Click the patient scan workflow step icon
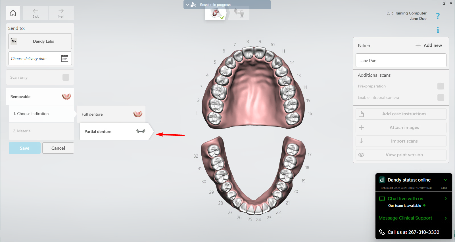This screenshot has height=242, width=455. coord(239,13)
